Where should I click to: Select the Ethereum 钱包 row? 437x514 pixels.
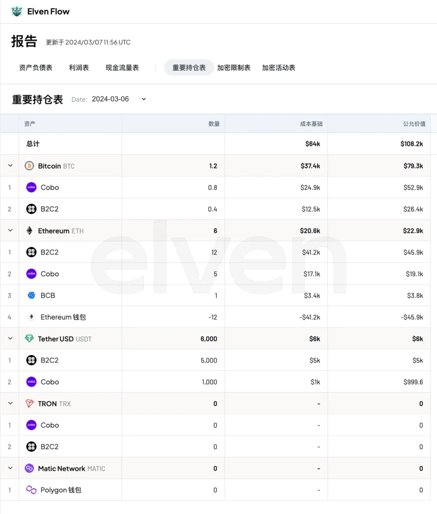pos(63,317)
